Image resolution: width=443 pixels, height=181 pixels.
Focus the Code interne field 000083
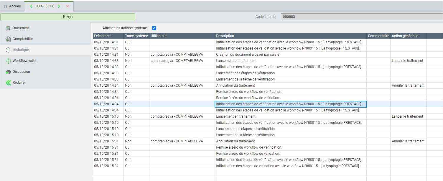[x=362, y=17]
